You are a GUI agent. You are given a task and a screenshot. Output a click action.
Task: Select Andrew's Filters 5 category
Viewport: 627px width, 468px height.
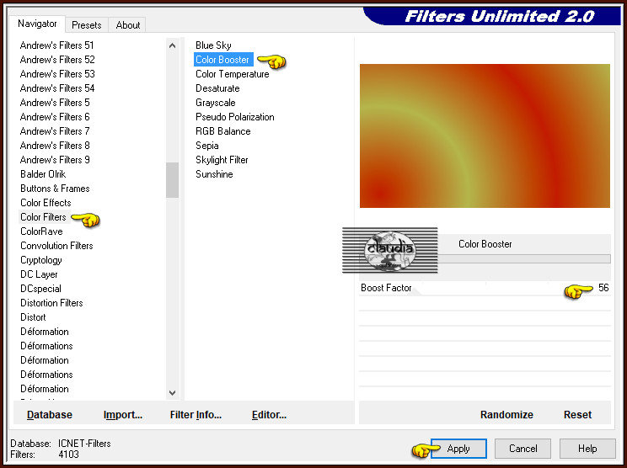(x=55, y=103)
